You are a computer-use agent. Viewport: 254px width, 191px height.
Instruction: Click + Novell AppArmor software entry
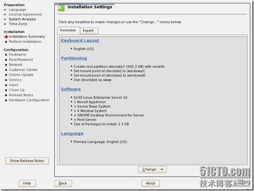click(90, 102)
